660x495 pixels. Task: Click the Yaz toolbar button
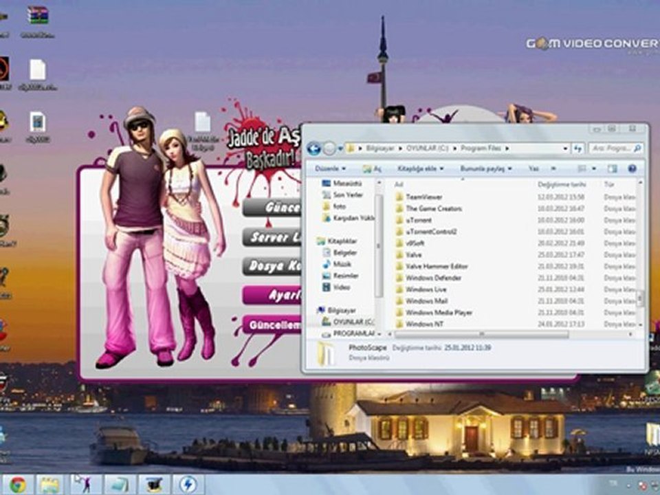point(533,168)
